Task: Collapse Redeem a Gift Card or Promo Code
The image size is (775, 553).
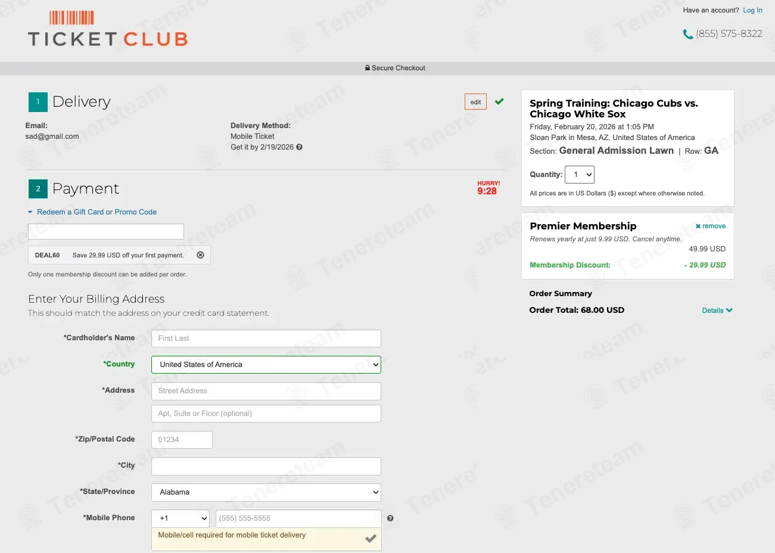Action: (x=92, y=212)
